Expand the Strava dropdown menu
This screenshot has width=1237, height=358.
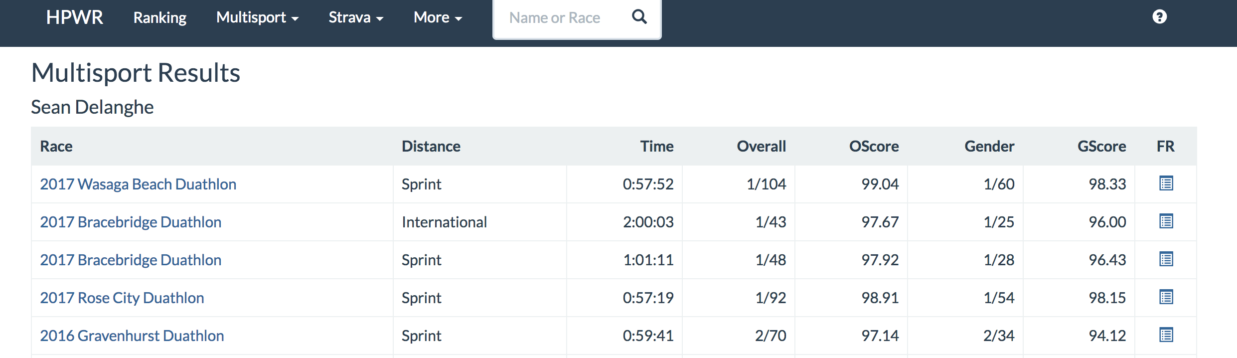(x=356, y=17)
